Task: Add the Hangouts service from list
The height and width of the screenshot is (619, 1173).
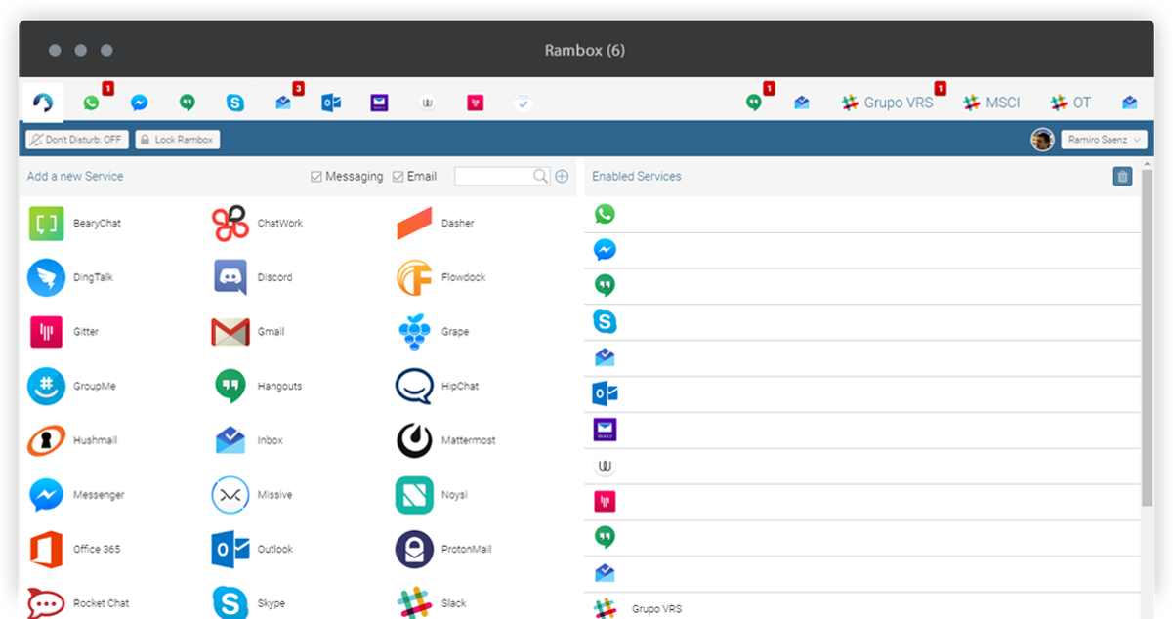Action: click(258, 387)
